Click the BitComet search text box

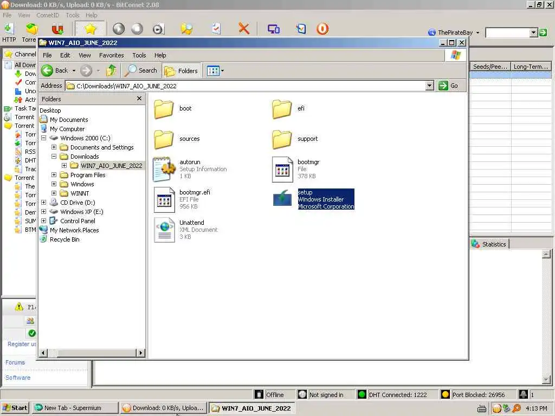[x=507, y=33]
